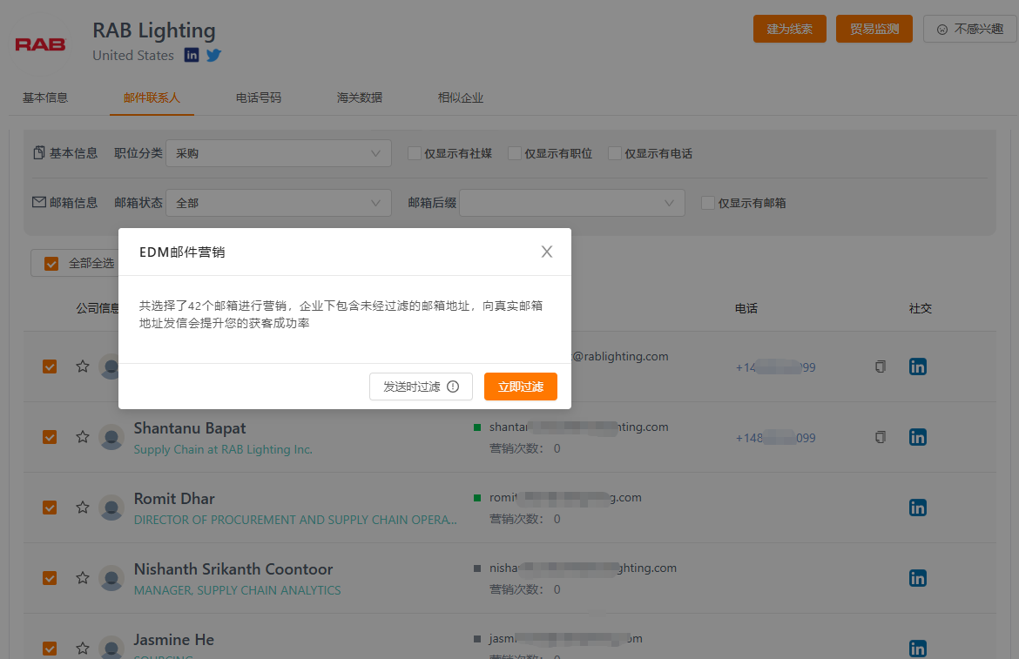Image resolution: width=1019 pixels, height=659 pixels.
Task: Enable 仅显示有邮箱 checkbox
Action: pos(708,203)
